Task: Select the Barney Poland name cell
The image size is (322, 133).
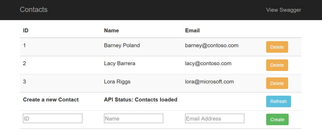Action: (122, 45)
